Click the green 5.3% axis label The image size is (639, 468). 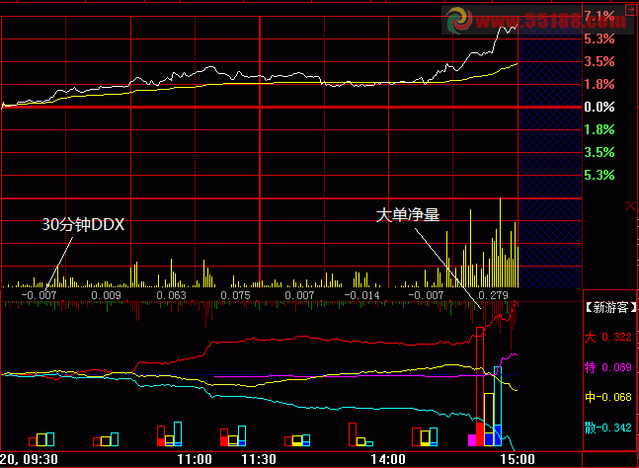pyautogui.click(x=599, y=175)
